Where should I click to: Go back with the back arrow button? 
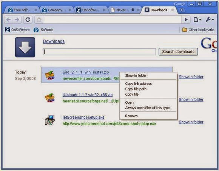(x=9, y=20)
